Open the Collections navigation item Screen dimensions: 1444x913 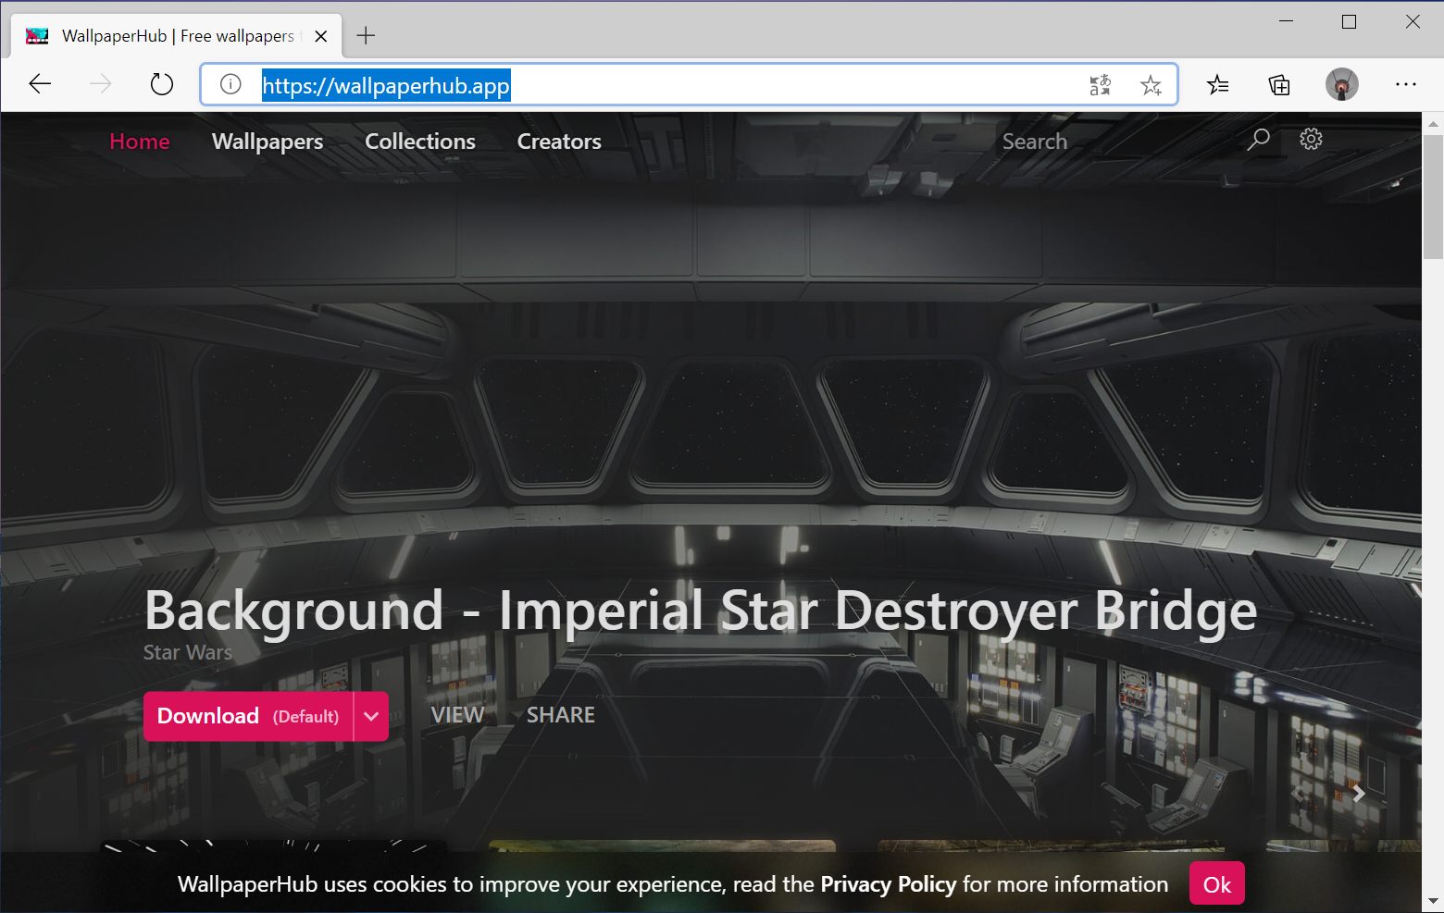tap(420, 142)
